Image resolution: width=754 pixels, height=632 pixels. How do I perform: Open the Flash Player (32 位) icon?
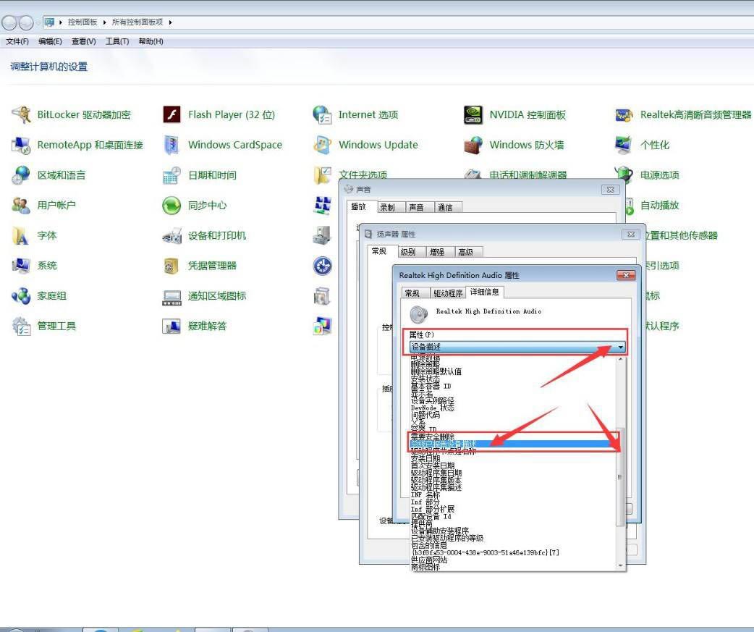[171, 114]
